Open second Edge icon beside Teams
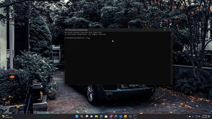The height and width of the screenshot is (119, 212). tap(116, 116)
